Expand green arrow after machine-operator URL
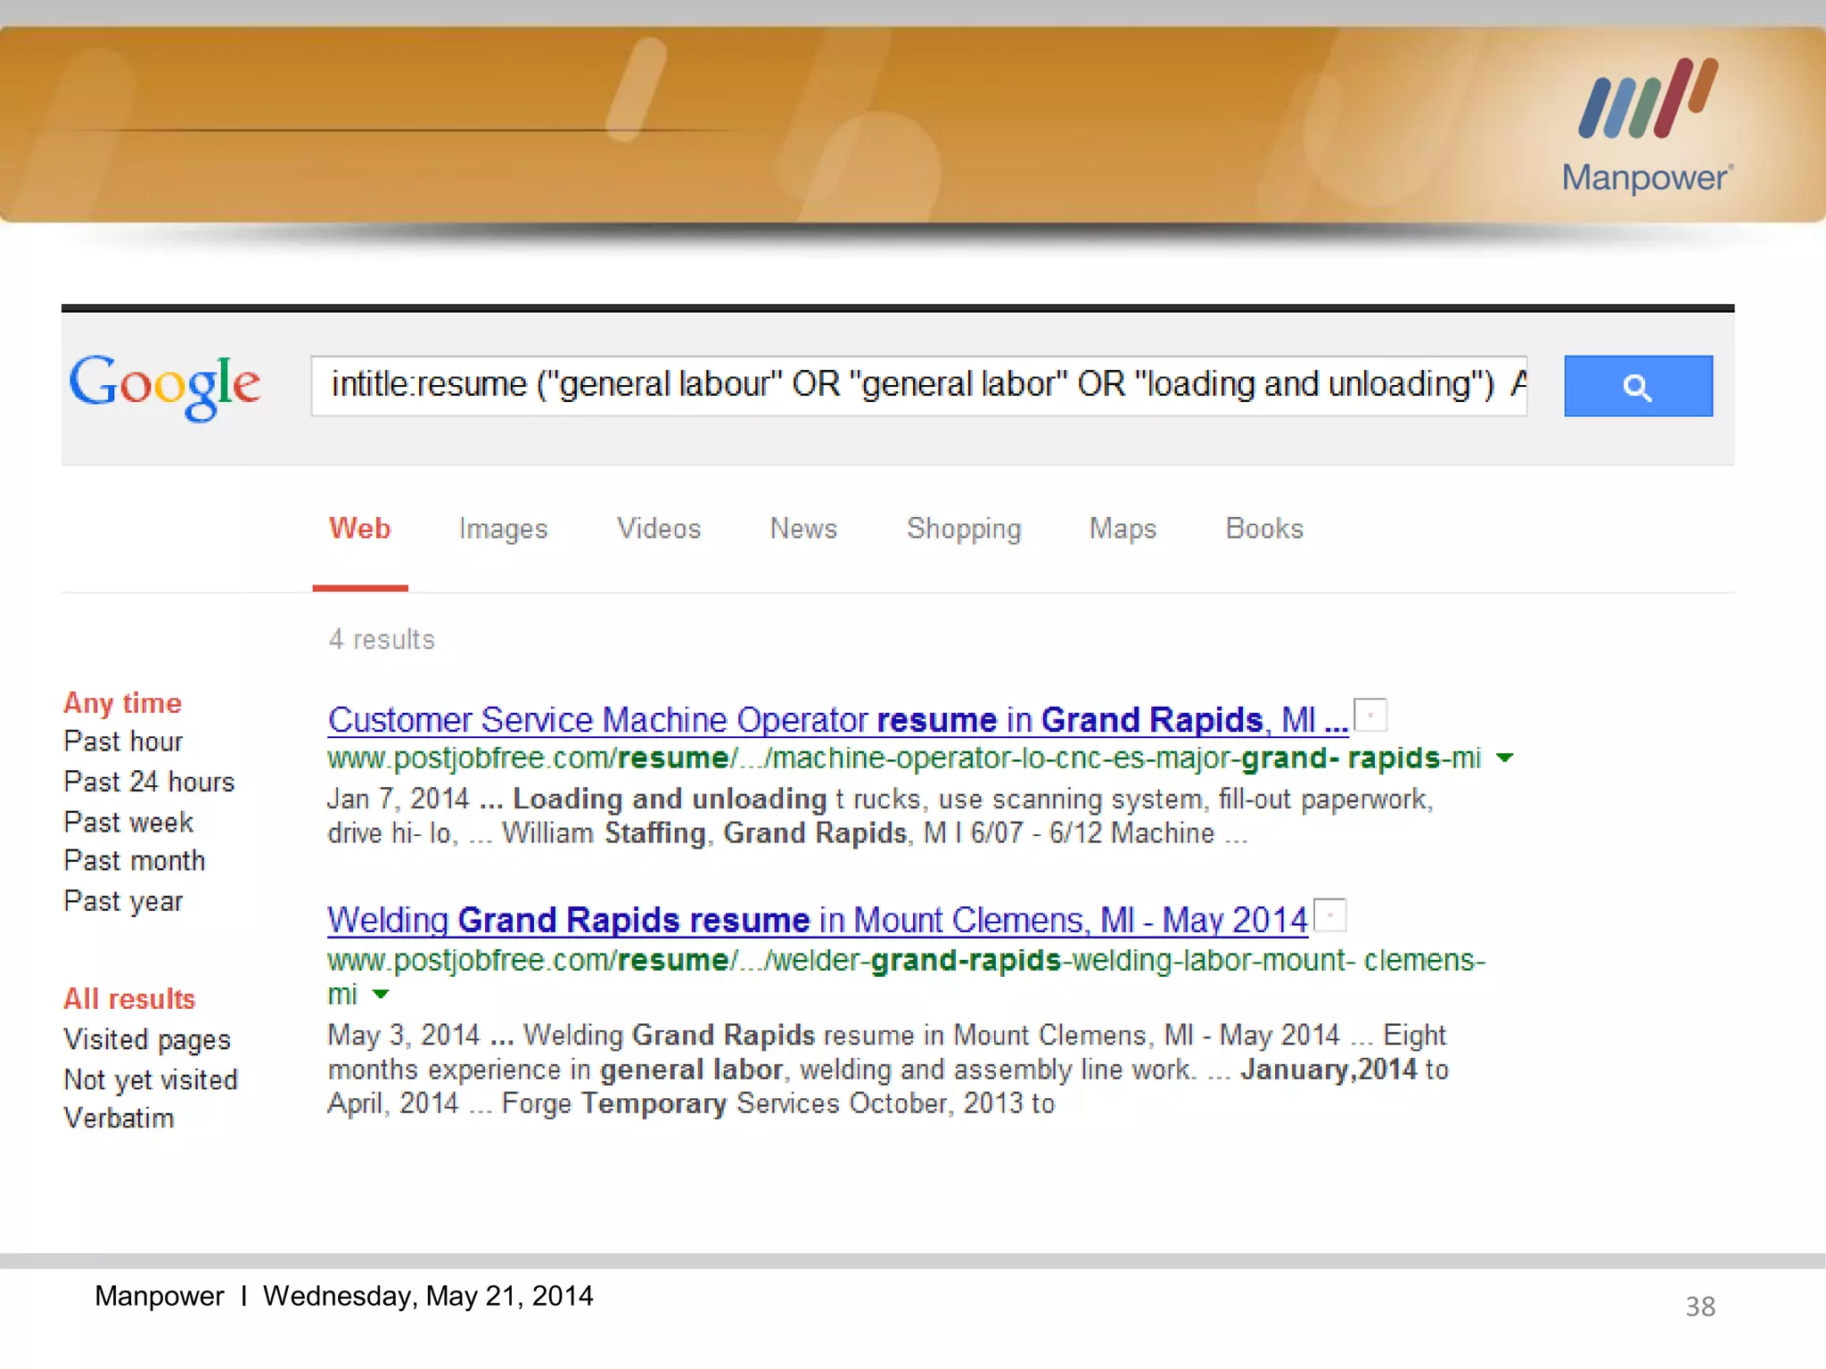This screenshot has height=1369, width=1826. click(x=1505, y=758)
